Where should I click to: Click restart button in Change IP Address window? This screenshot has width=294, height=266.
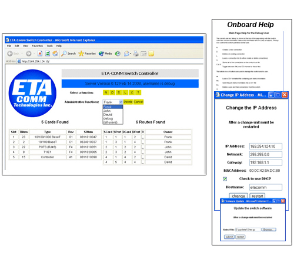point(258,196)
